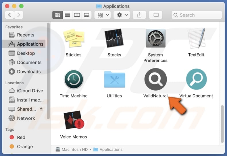Select the VirtualDocument app icon
Screen dimensions: 227x156
[x=197, y=79]
